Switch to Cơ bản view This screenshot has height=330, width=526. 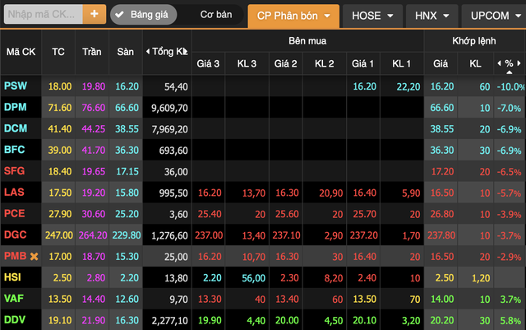point(214,15)
